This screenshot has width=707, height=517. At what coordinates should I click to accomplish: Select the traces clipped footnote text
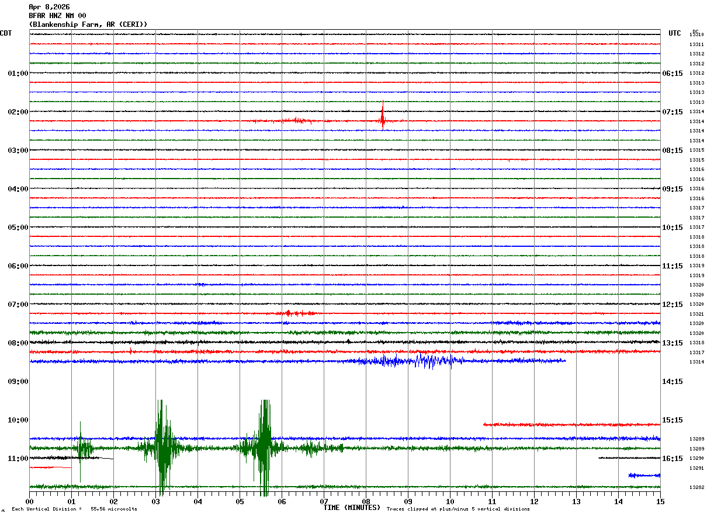458,509
